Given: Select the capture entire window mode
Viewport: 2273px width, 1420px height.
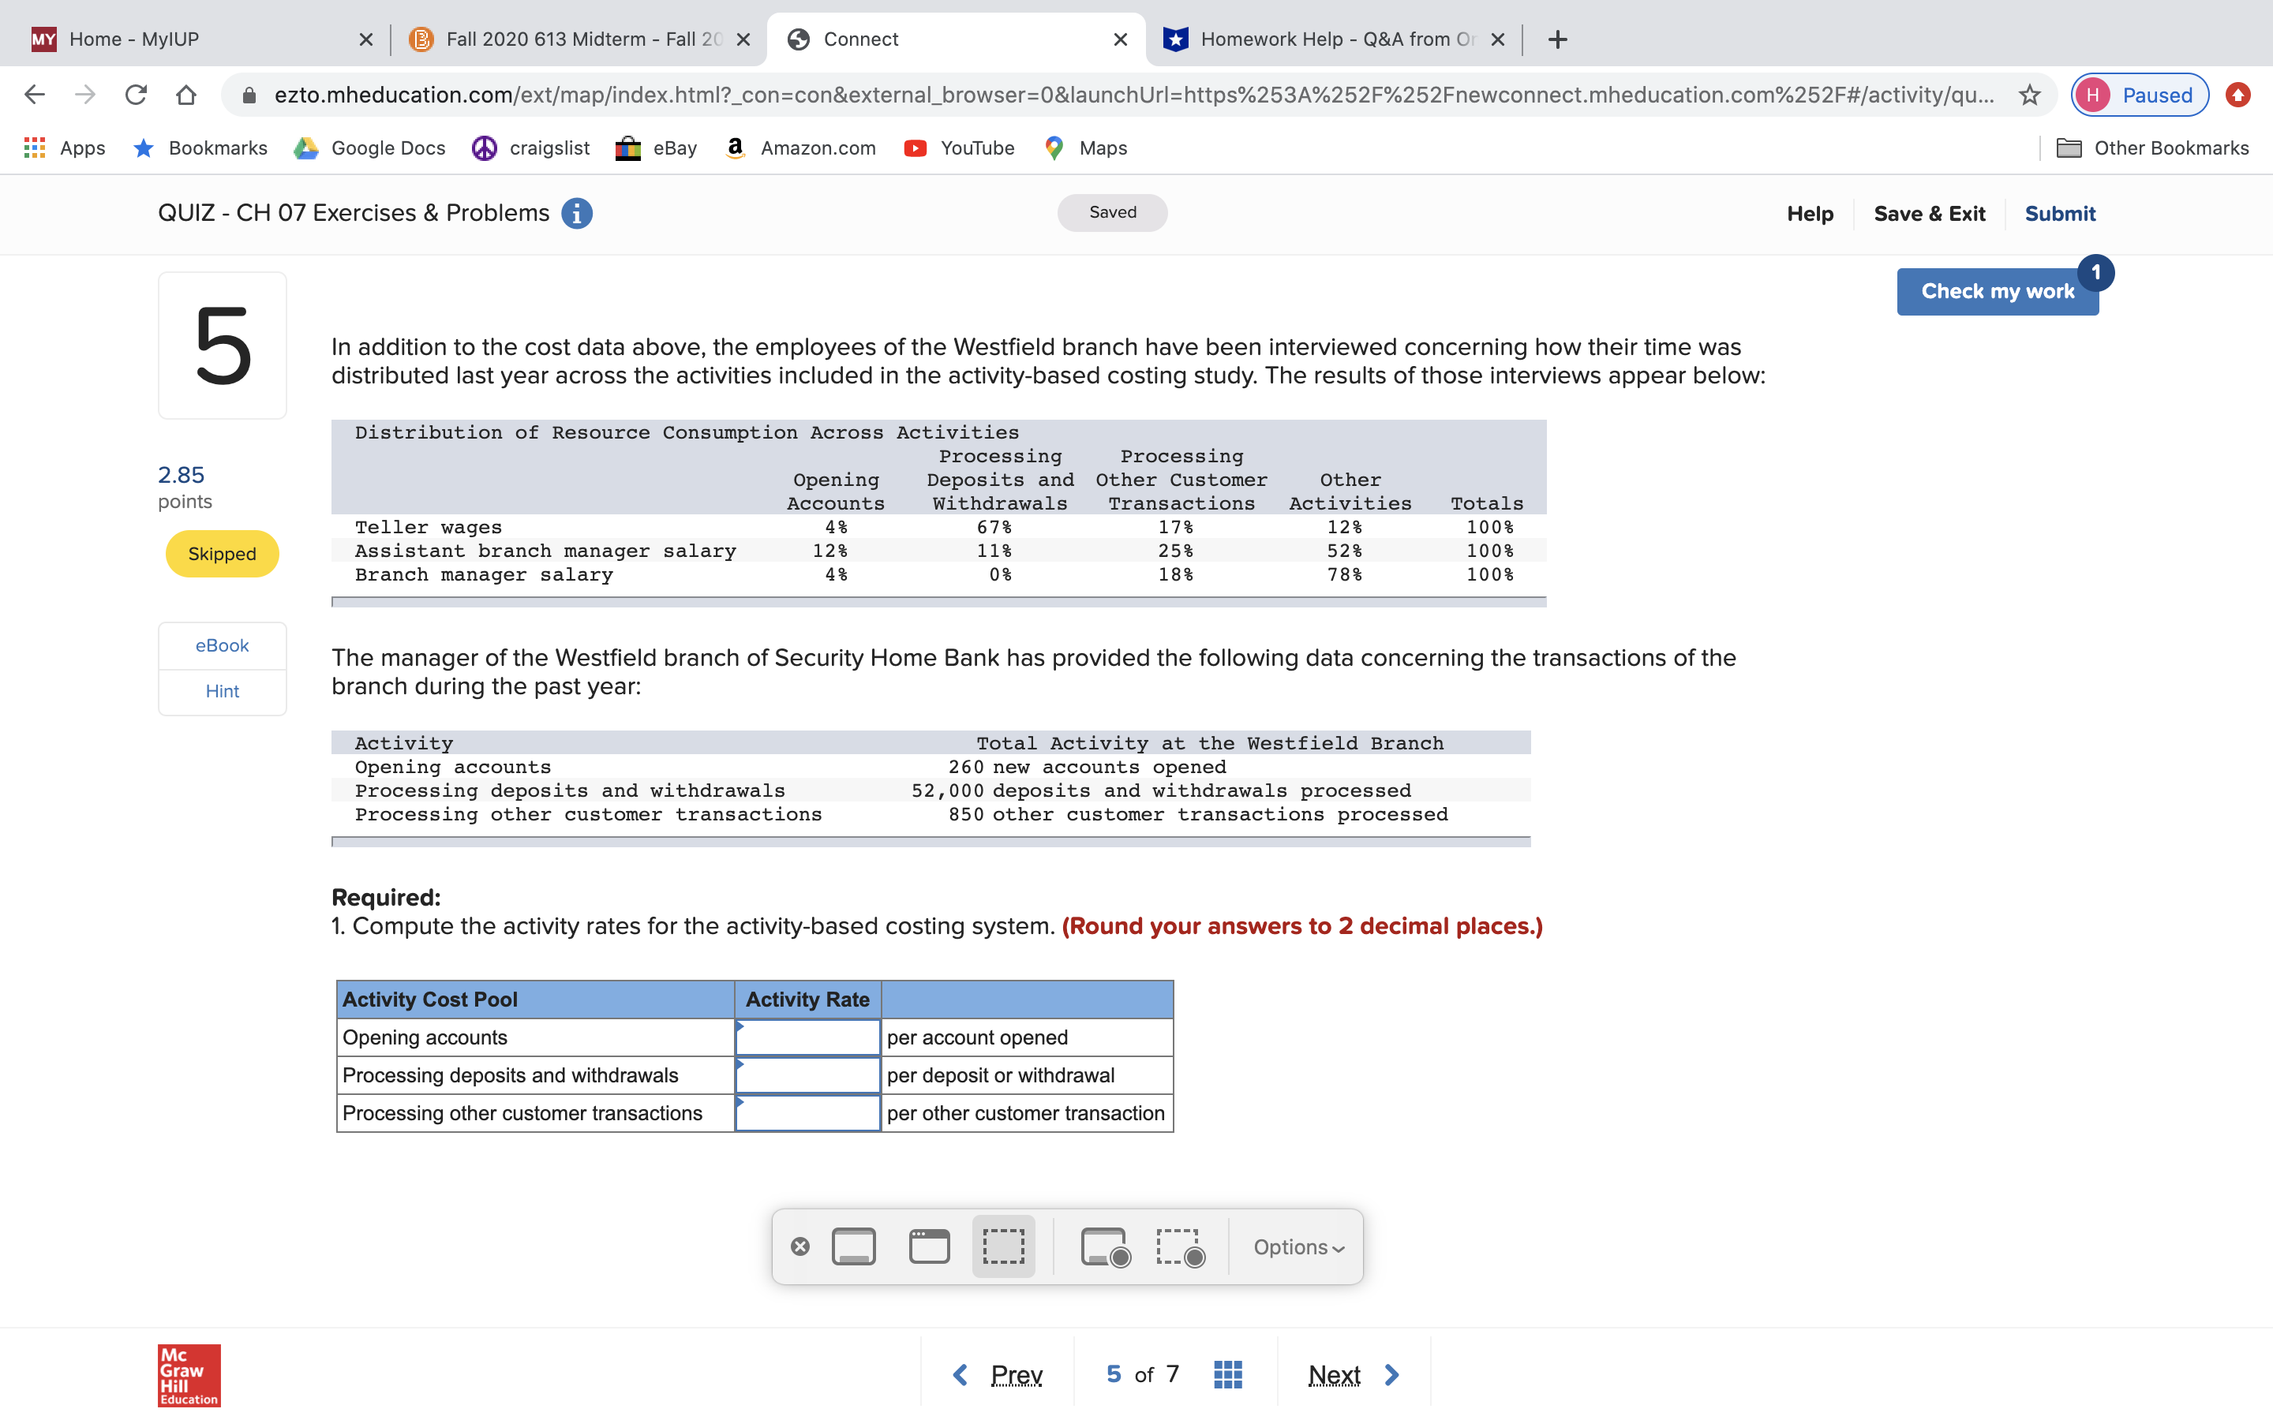Looking at the screenshot, I should pyautogui.click(x=928, y=1246).
